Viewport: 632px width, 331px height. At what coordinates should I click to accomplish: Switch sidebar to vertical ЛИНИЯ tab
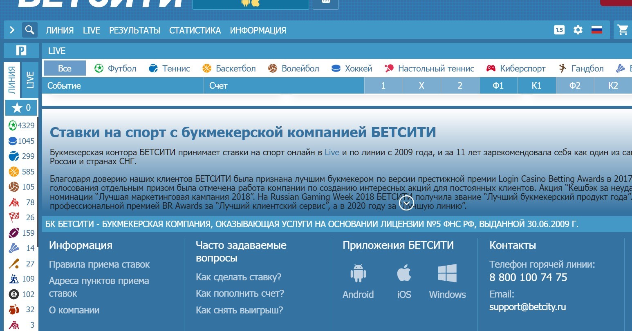point(12,80)
